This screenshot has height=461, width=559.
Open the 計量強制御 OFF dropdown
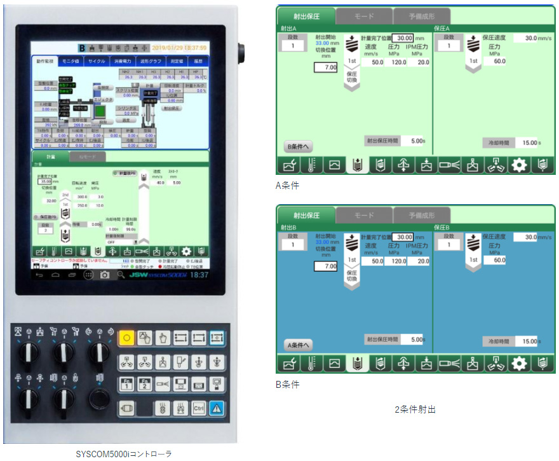tap(121, 242)
